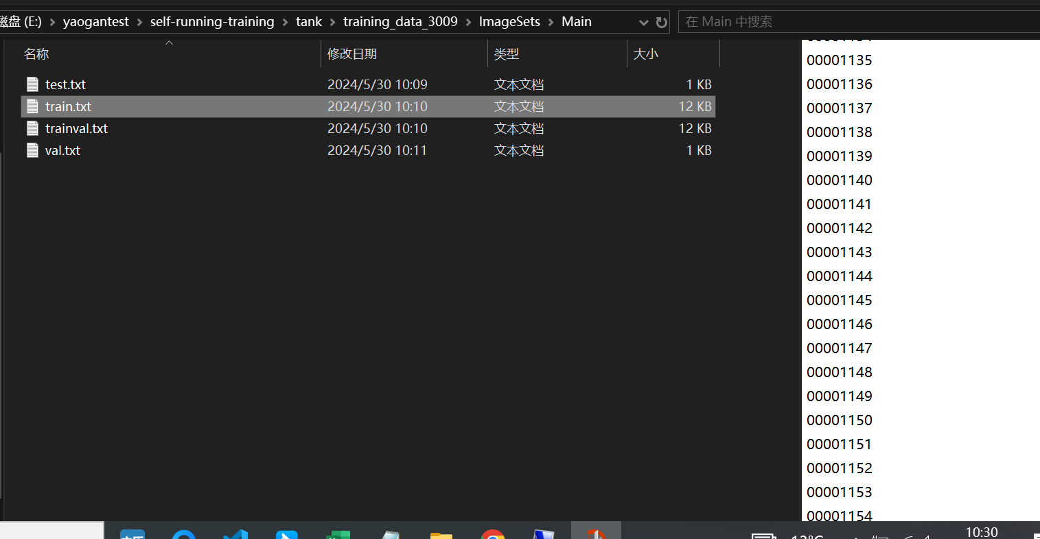The image size is (1040, 539).
Task: Select the train.txt file name
Action: (x=68, y=106)
